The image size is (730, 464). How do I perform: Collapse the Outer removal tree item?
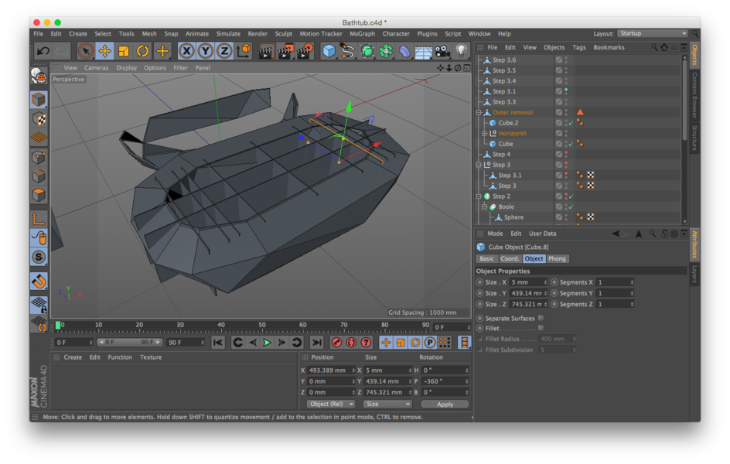tap(478, 113)
